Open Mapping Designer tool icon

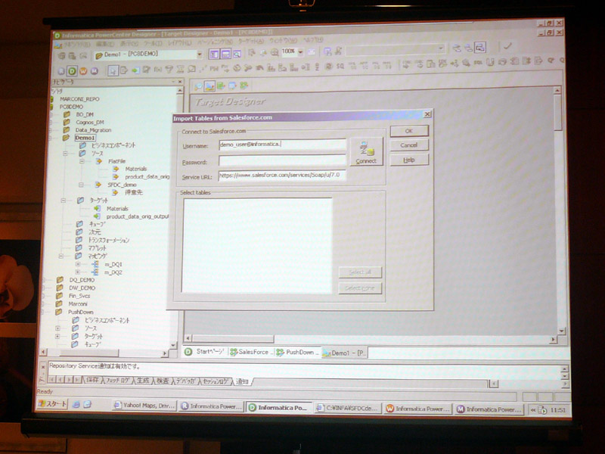click(244, 86)
